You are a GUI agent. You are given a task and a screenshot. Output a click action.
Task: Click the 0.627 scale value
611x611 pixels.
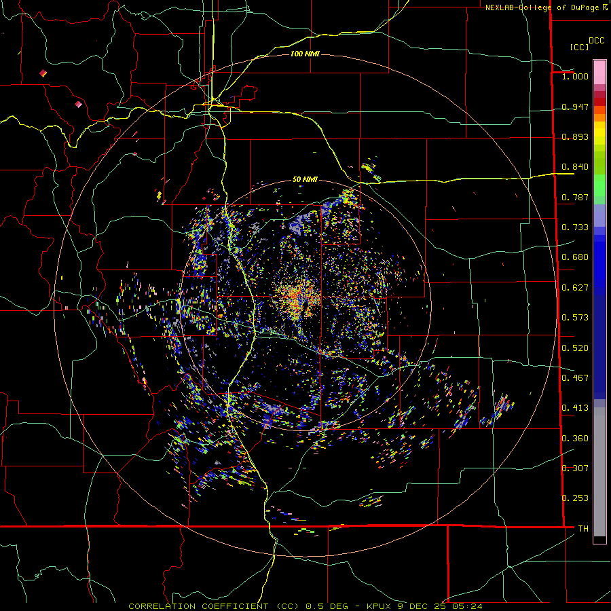(x=575, y=288)
